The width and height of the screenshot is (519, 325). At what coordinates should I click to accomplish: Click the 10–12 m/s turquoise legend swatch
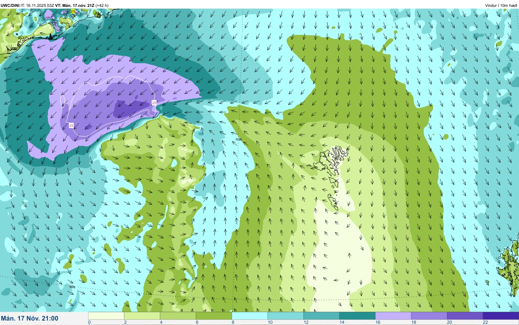click(285, 316)
